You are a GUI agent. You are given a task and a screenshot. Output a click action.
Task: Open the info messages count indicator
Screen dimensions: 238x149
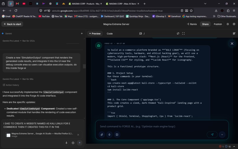(x=228, y=146)
